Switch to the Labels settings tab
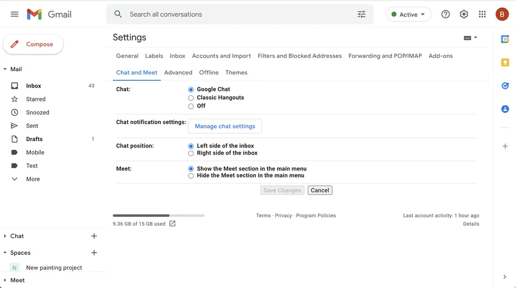This screenshot has height=288, width=516. [x=154, y=56]
